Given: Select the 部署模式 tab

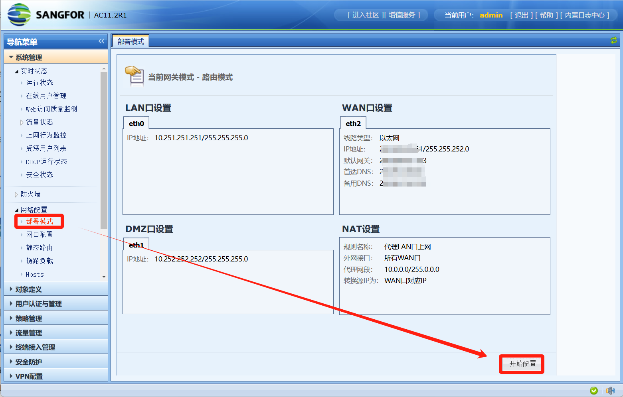Looking at the screenshot, I should pos(131,41).
